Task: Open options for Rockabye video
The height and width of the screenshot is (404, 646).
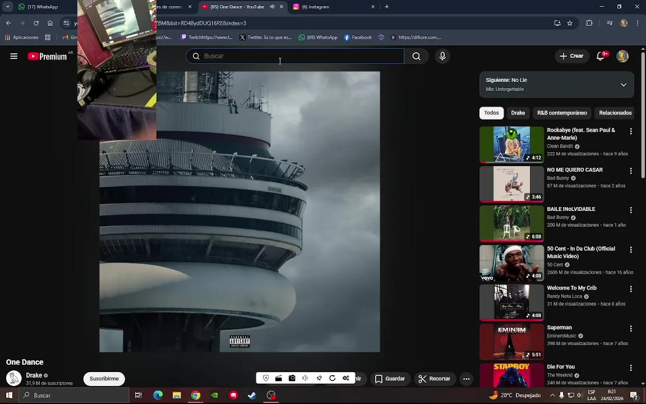Action: click(631, 131)
